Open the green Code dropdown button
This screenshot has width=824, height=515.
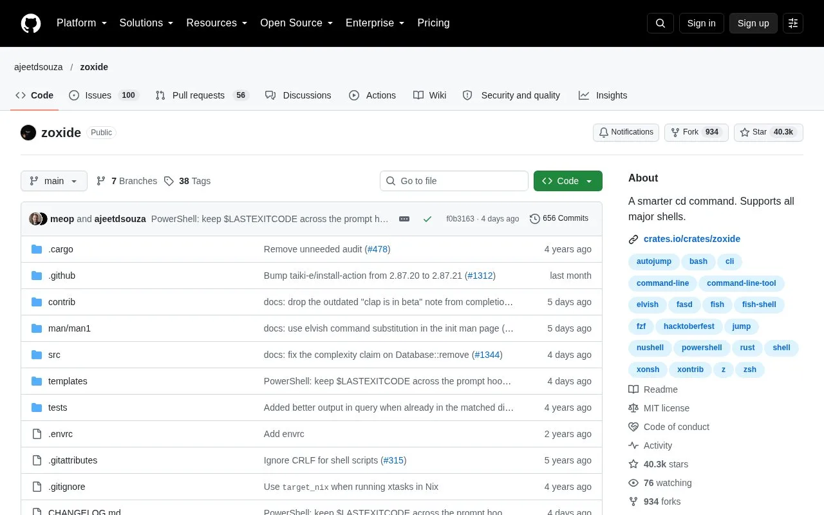pyautogui.click(x=568, y=181)
